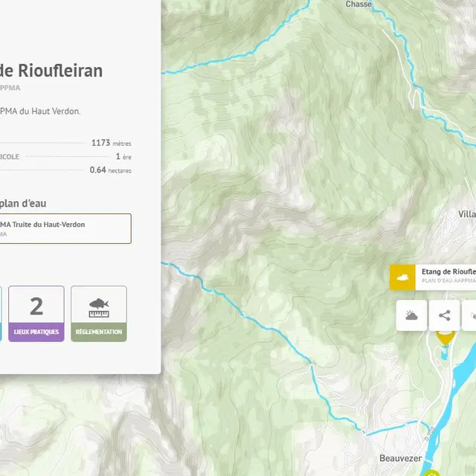Image resolution: width=476 pixels, height=476 pixels.
Task: Open the Réglementation fish ruler tile
Action: coord(99,313)
